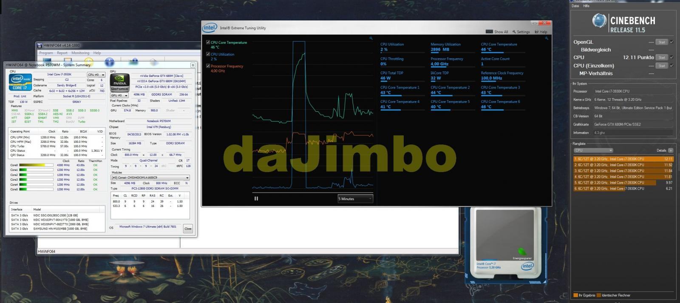Screen dimensions: 680x303
Task: Open the GPU #0 selector dropdown in HWiNFO64
Action: coord(119,95)
